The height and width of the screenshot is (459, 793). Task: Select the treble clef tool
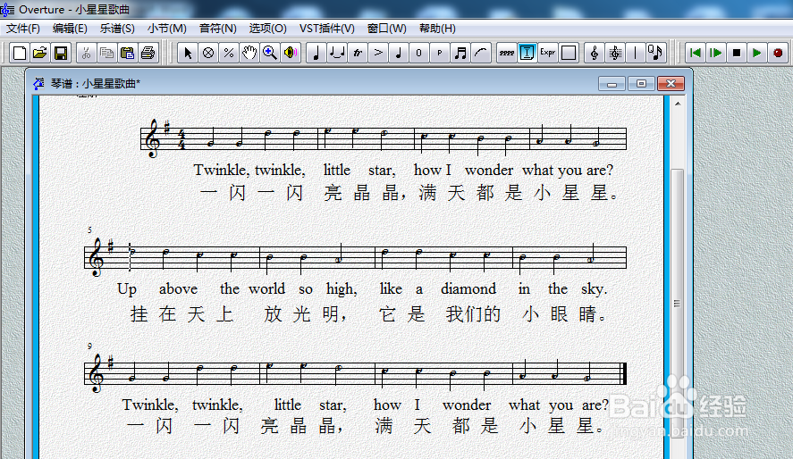coord(595,53)
